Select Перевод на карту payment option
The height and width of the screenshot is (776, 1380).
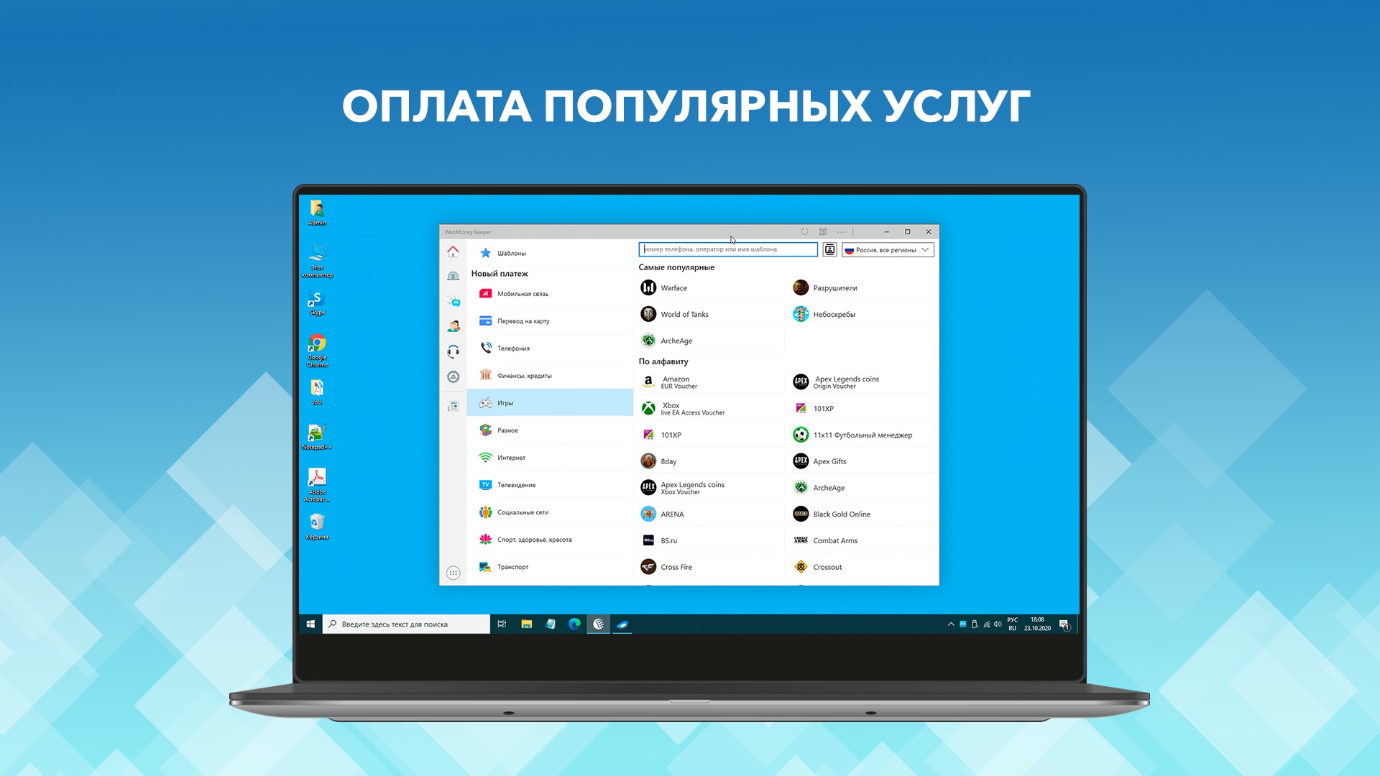(x=523, y=321)
